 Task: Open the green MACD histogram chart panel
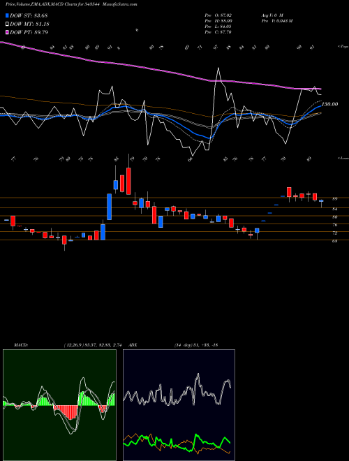(x=59, y=405)
